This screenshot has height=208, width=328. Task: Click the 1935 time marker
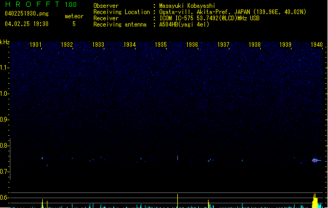click(161, 45)
